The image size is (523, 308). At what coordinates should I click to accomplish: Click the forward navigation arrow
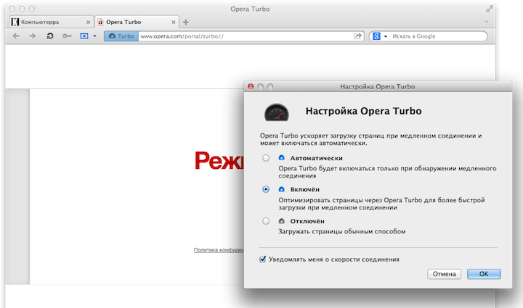click(32, 36)
